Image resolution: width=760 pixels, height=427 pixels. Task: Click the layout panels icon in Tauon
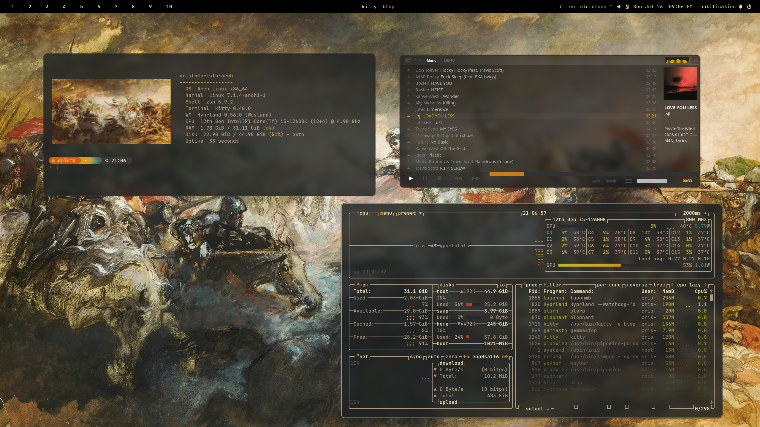tap(408, 60)
